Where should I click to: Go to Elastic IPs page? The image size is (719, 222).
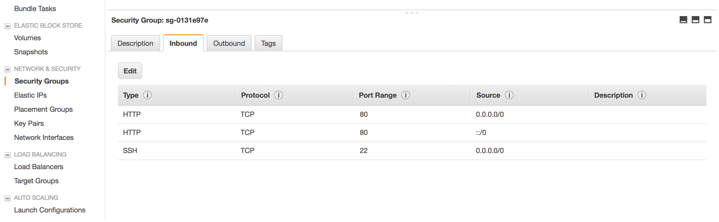click(x=31, y=95)
